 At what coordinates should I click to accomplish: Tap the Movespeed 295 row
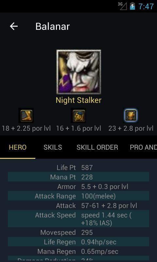[78, 232]
